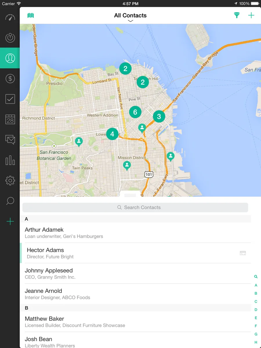Open Jeanne Arnold contact
Image resolution: width=261 pixels, height=348 pixels.
pos(135,294)
